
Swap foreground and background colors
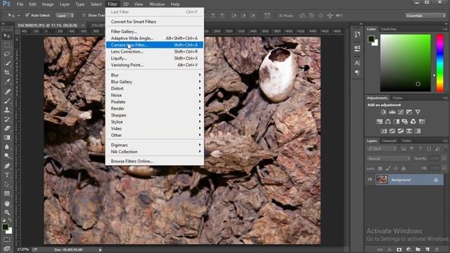[10, 220]
